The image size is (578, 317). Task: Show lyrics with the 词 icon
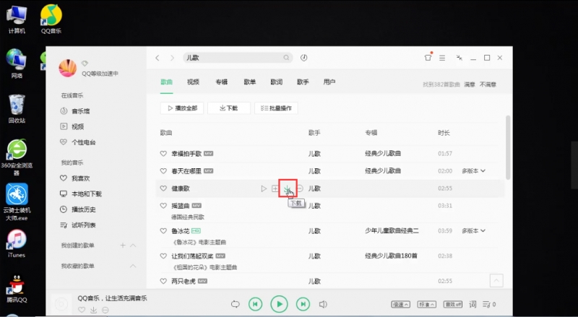click(473, 305)
